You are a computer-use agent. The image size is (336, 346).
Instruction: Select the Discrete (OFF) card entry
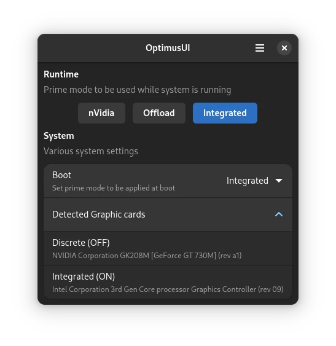pos(168,248)
